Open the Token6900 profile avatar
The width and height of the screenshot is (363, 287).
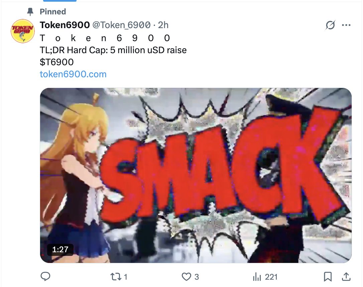(23, 31)
